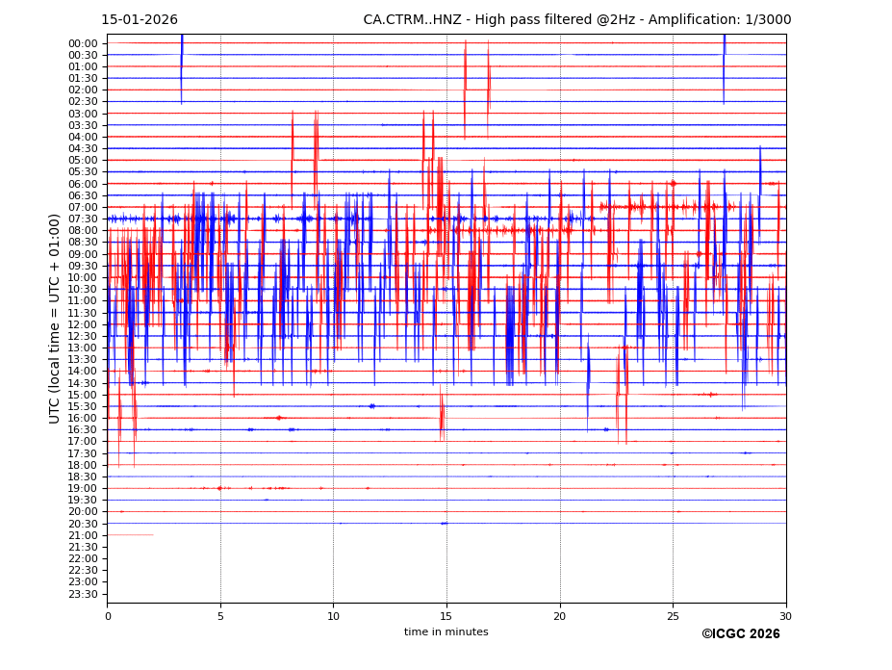Pick the 12:00 time row label
This screenshot has height=670, width=892.
[x=83, y=324]
